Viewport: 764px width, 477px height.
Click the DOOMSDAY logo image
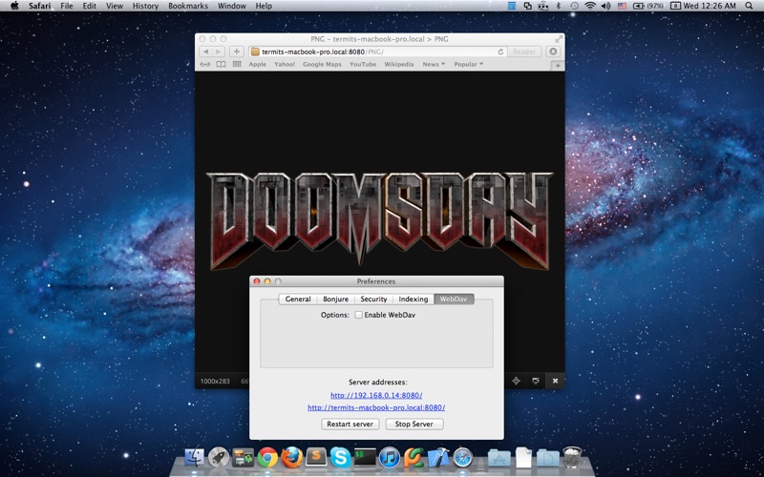click(x=380, y=220)
